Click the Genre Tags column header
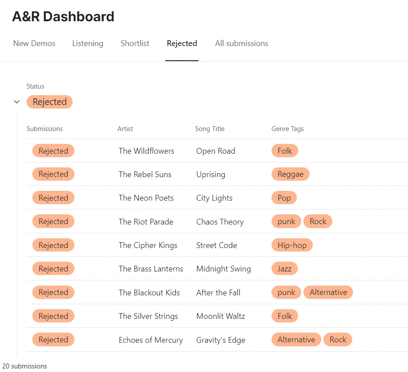This screenshot has width=408, height=372. (x=288, y=129)
